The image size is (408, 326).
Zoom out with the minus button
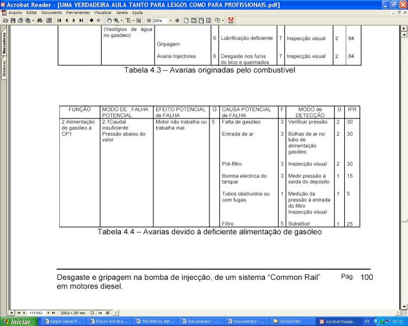tap(149, 21)
